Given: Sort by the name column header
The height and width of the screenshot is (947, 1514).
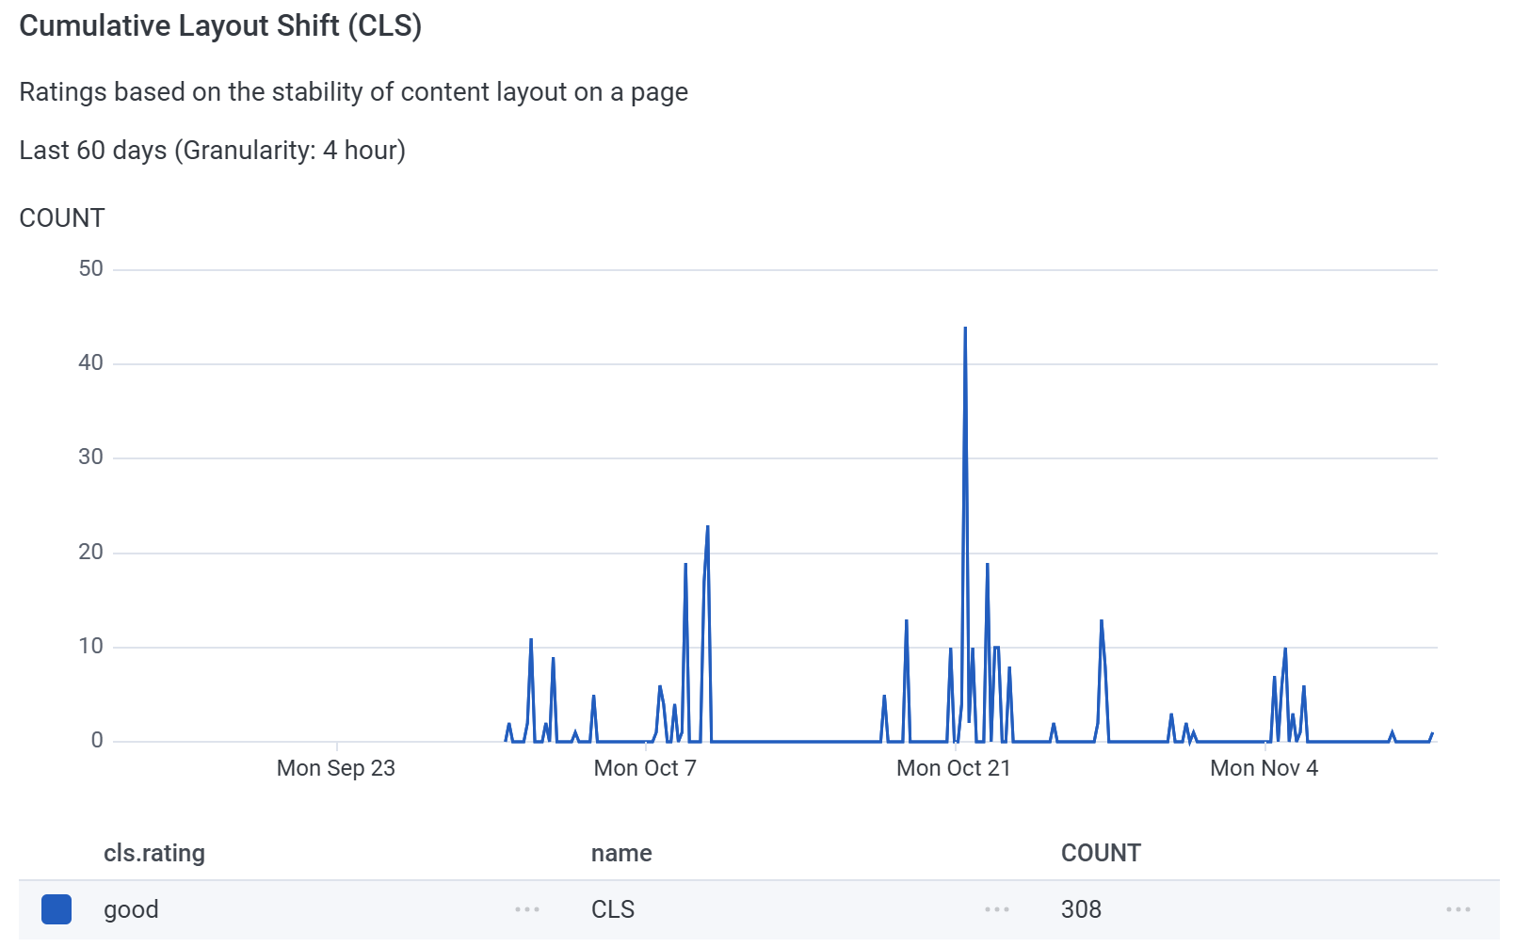Looking at the screenshot, I should pos(621,853).
